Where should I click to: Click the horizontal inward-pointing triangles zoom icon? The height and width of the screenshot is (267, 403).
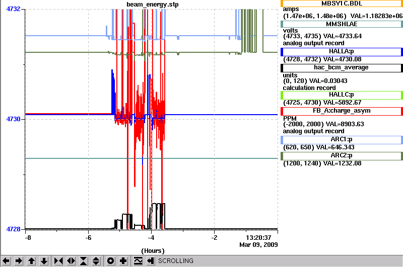click(x=58, y=261)
